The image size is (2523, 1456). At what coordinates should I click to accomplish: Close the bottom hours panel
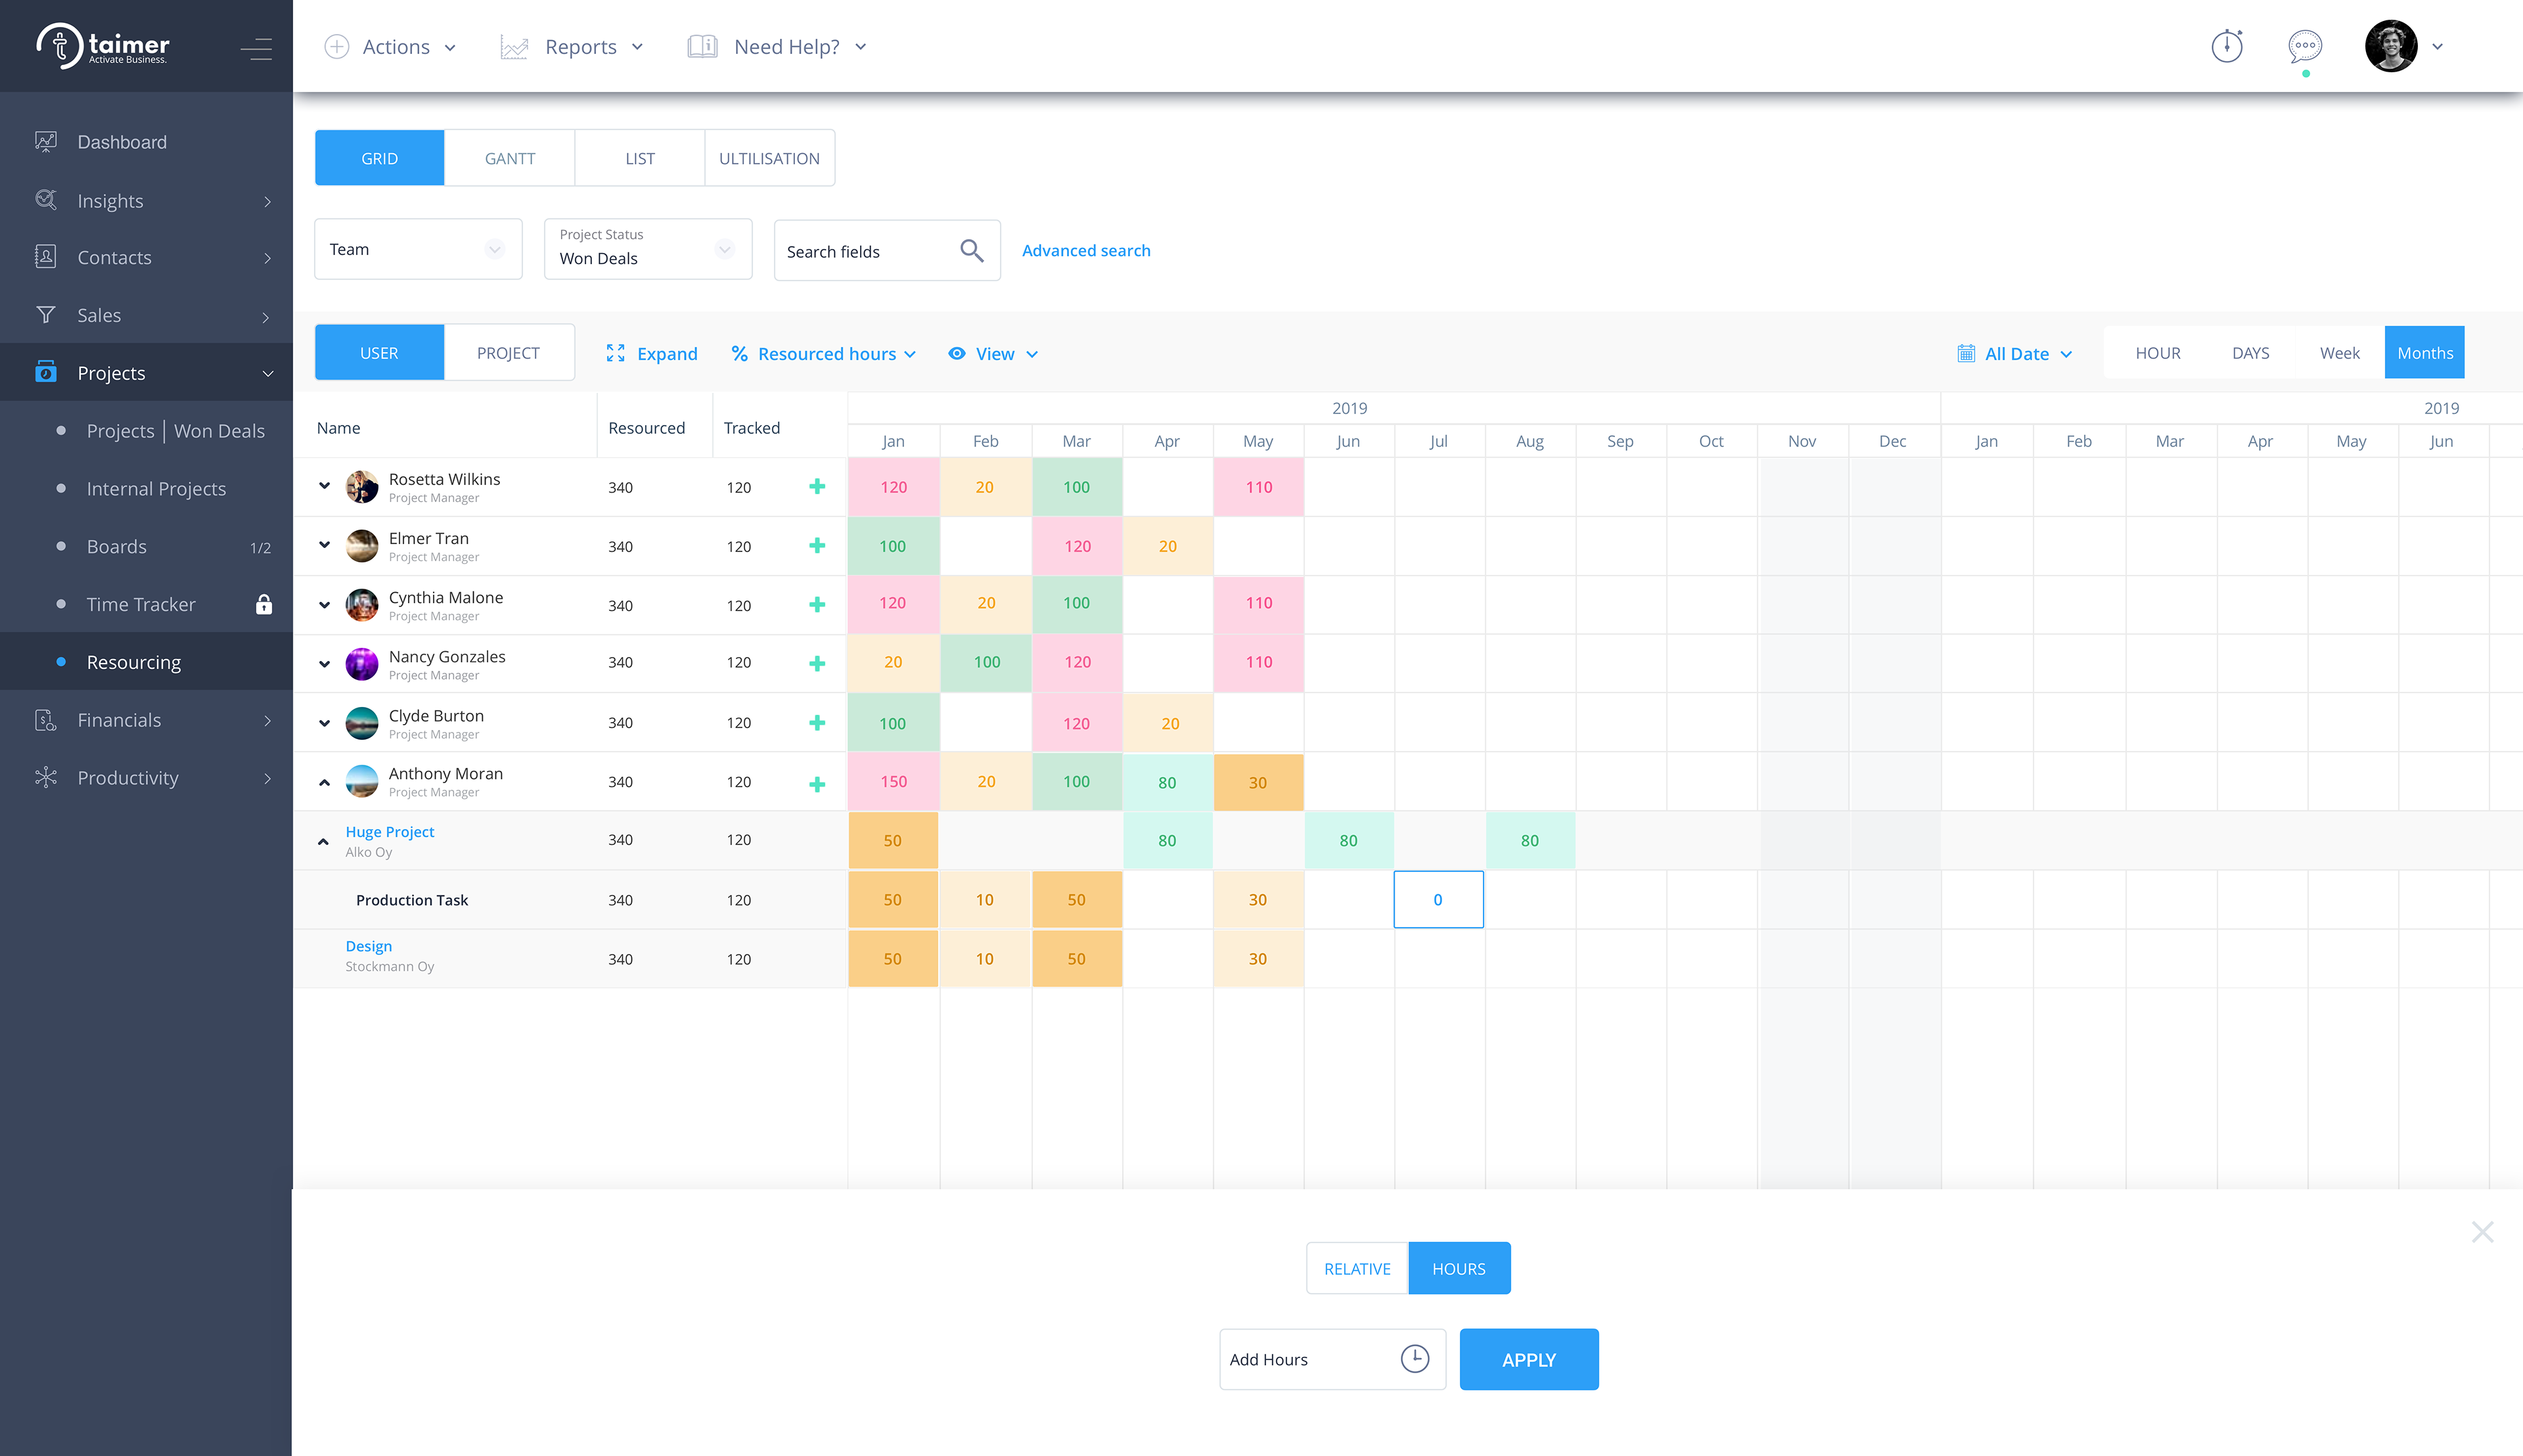[x=2482, y=1231]
